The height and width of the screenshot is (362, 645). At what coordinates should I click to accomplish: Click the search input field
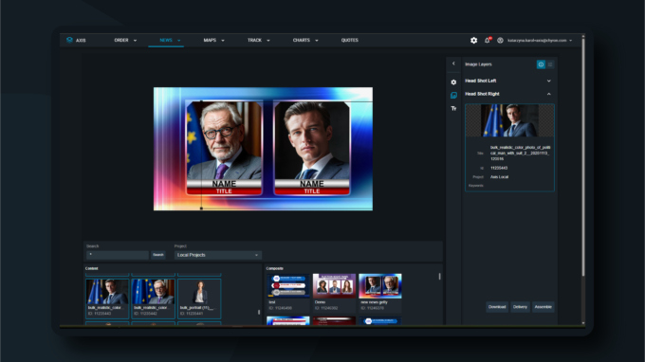click(x=118, y=255)
